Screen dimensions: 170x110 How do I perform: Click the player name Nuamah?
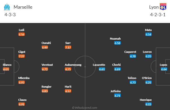[x=115, y=39]
